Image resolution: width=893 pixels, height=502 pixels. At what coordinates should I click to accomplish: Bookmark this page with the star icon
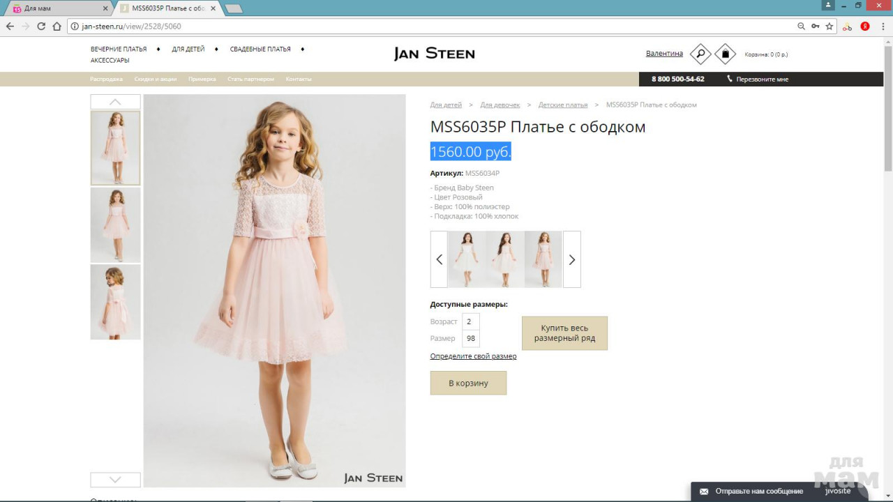point(830,26)
